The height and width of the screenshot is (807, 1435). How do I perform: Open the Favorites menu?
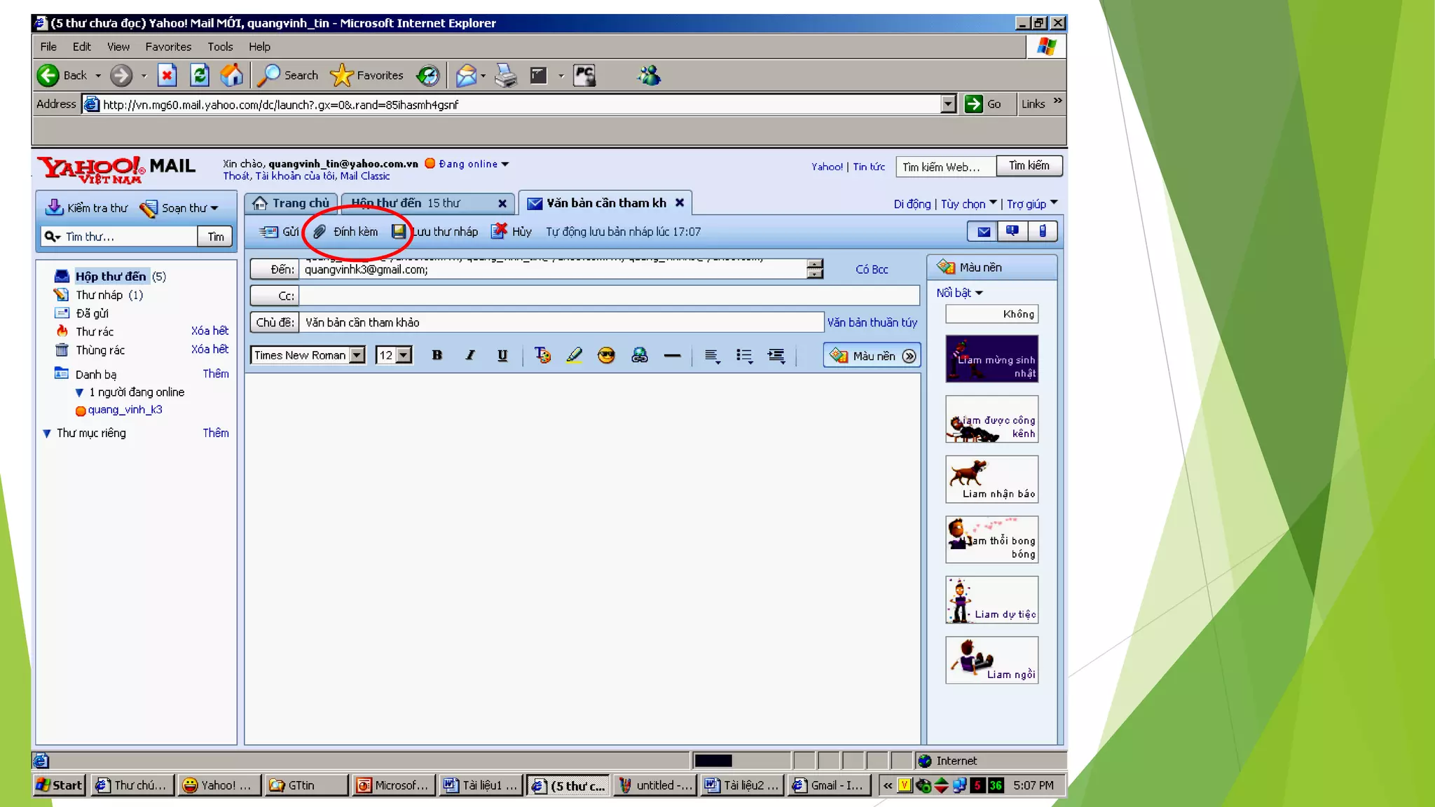point(168,47)
